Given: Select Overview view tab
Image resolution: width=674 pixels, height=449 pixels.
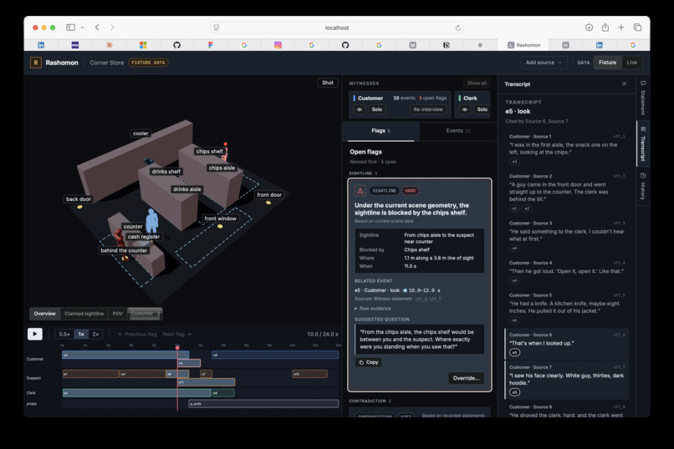Looking at the screenshot, I should pos(45,314).
